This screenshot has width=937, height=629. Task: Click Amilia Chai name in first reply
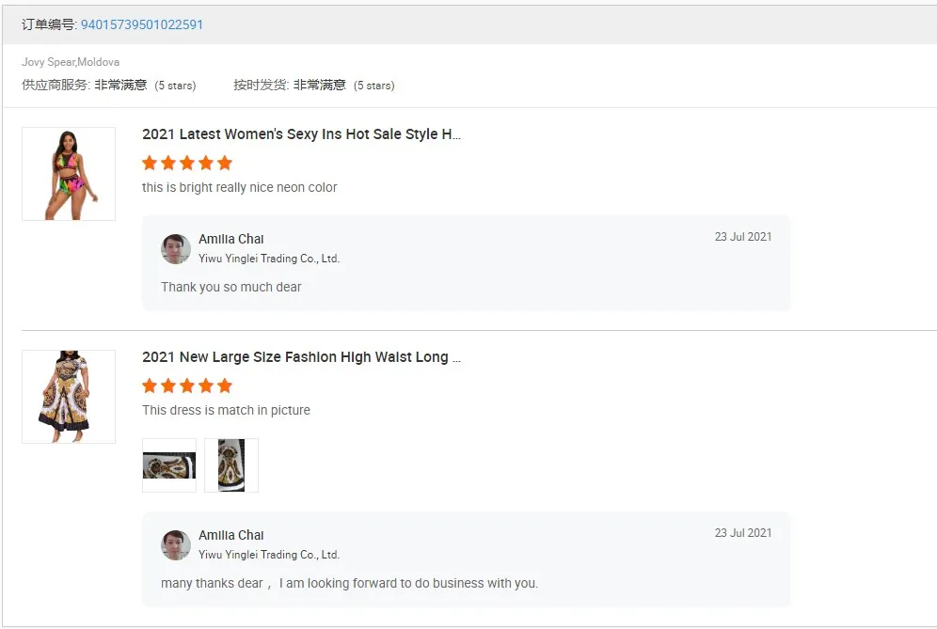[231, 239]
